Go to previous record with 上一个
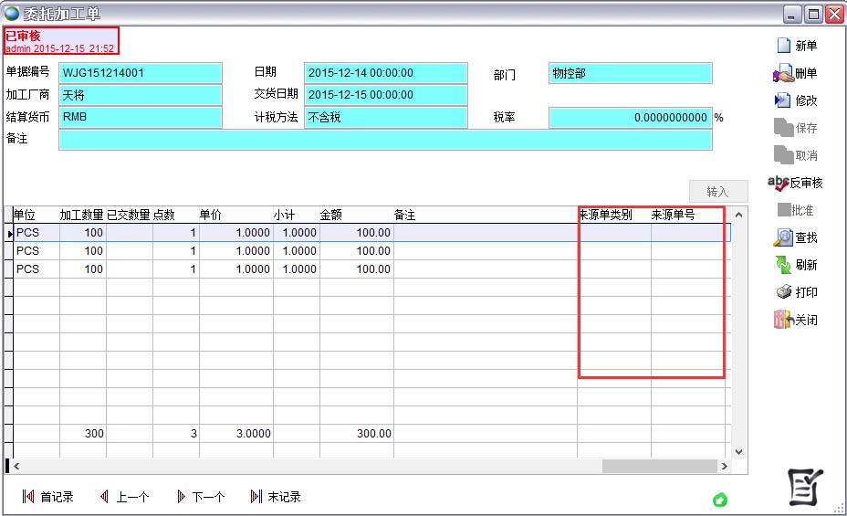This screenshot has height=516, width=847. tap(104, 497)
